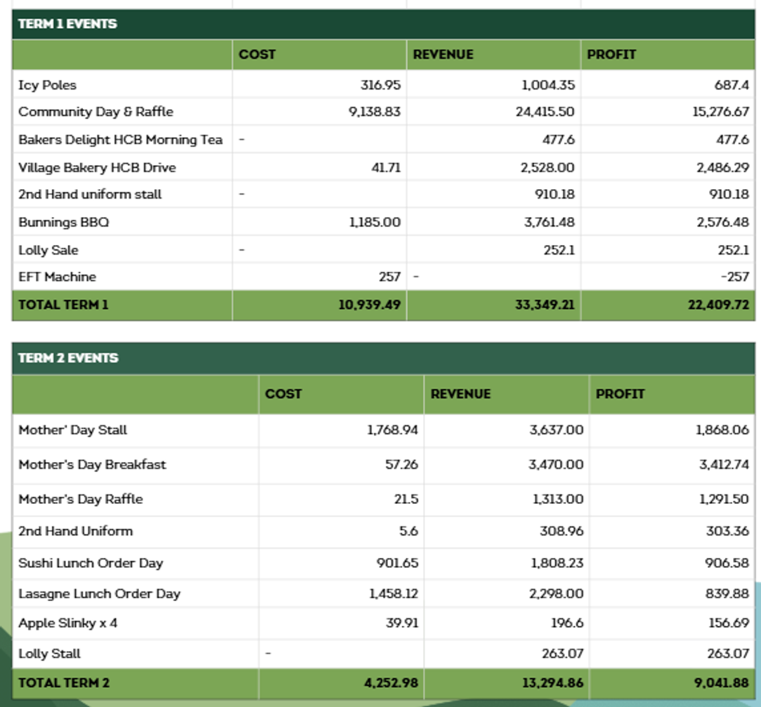Click the Bunnings BBQ cost value 1,185.00

click(375, 222)
